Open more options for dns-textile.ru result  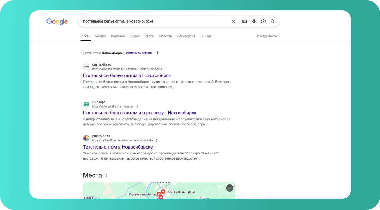point(166,69)
